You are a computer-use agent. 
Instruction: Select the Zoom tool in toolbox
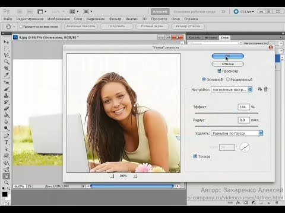(x=7, y=182)
